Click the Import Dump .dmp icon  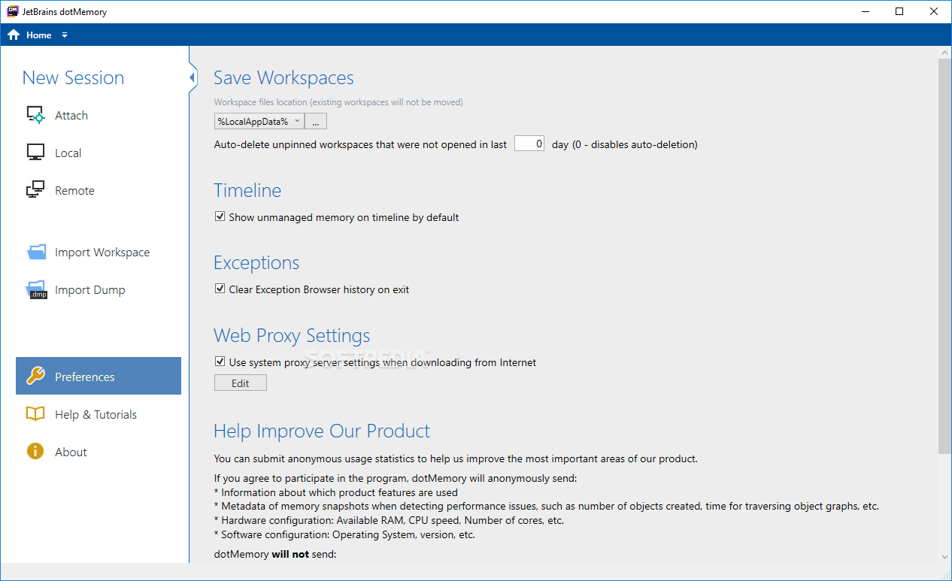click(x=37, y=290)
